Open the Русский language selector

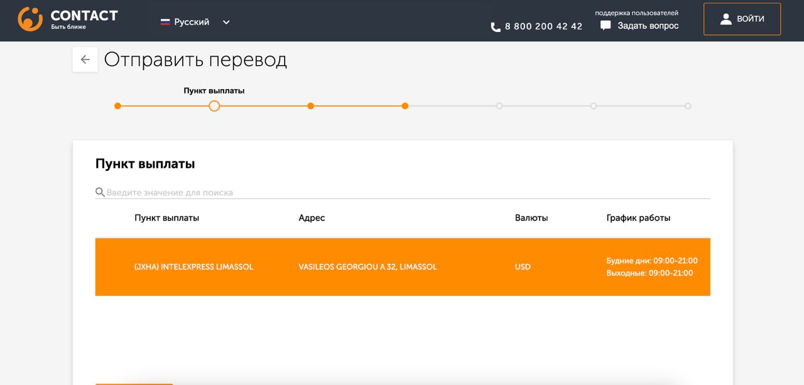pyautogui.click(x=192, y=22)
